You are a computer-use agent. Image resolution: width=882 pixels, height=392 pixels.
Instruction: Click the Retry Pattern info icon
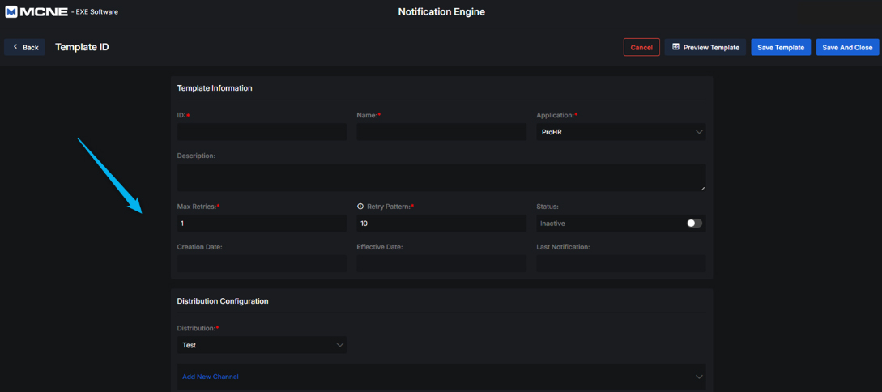tap(360, 207)
